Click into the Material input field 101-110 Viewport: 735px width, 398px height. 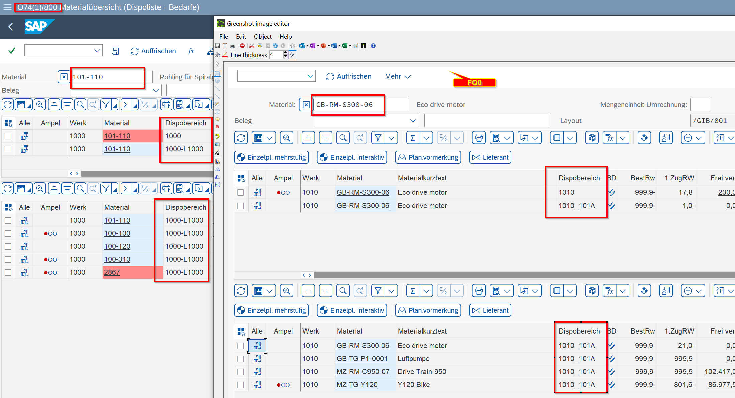(107, 77)
